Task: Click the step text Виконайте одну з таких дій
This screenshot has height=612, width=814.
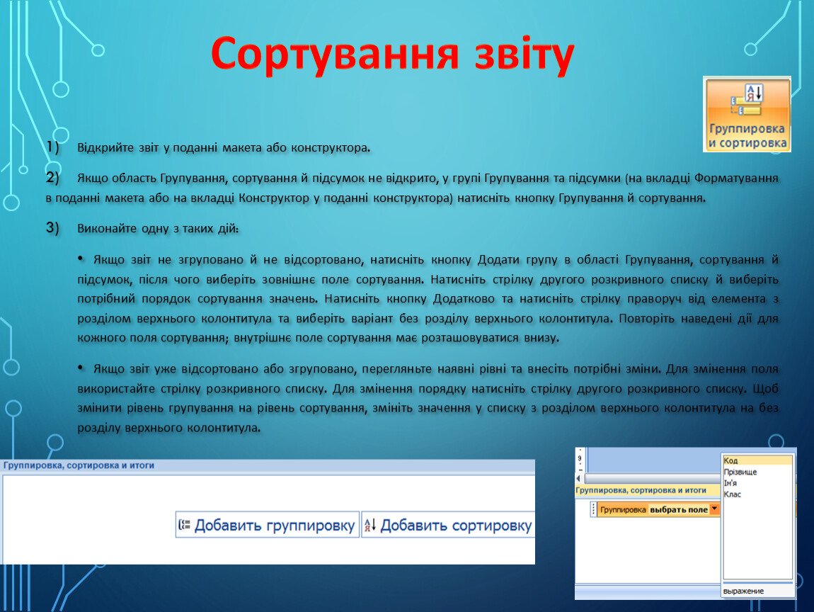Action: pyautogui.click(x=158, y=229)
